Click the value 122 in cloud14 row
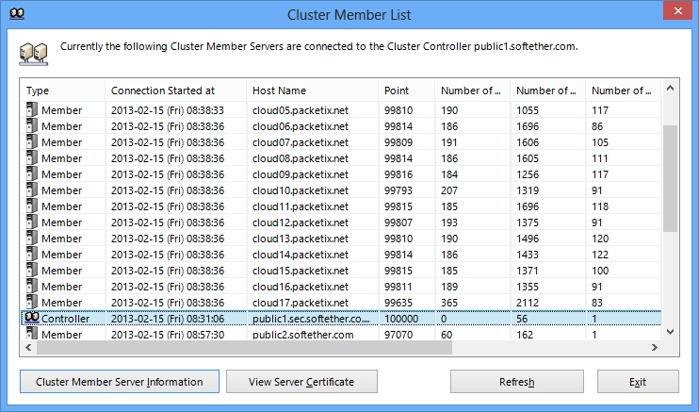The width and height of the screenshot is (699, 412). click(600, 255)
